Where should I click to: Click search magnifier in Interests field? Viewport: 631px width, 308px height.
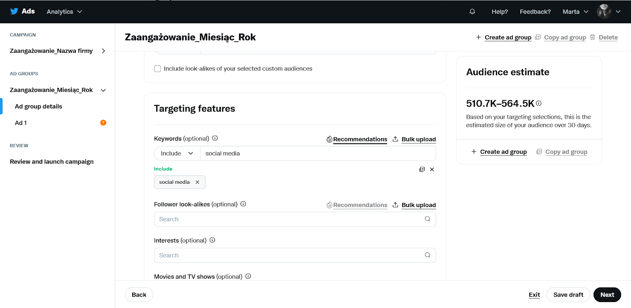tap(428, 255)
